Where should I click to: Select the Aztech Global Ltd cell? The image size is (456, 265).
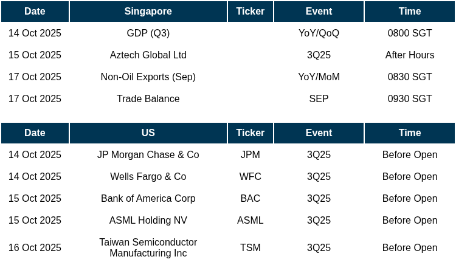click(x=148, y=55)
